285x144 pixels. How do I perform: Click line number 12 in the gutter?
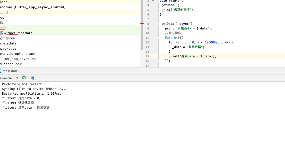coord(147,42)
